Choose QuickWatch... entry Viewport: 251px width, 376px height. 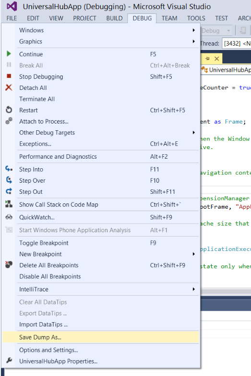point(101,217)
